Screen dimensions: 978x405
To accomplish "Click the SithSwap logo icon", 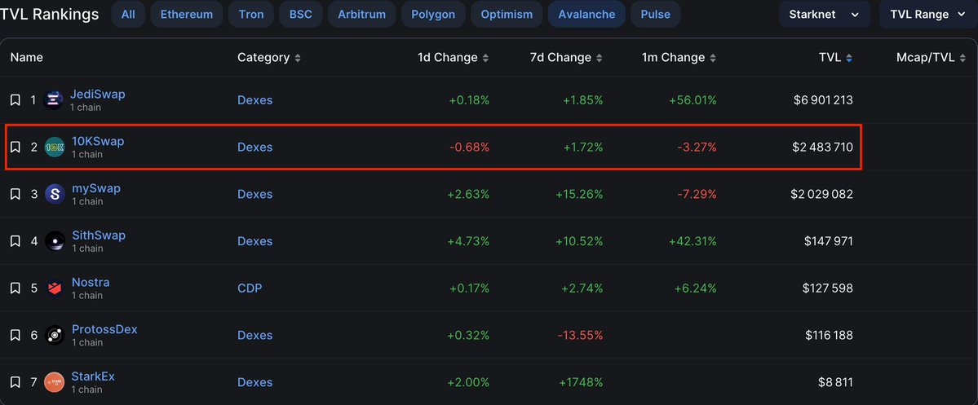I will coord(54,241).
